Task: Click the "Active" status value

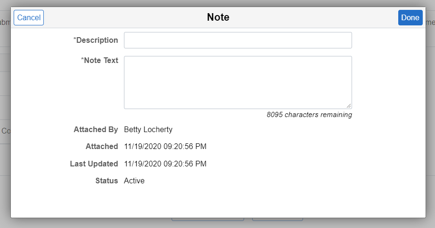Action: 134,181
